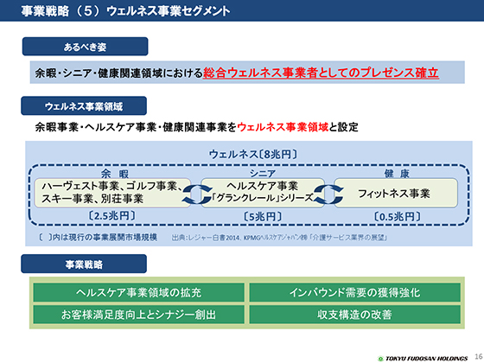Select the 事業戦略 heading box
The image size is (484, 363).
84,264
